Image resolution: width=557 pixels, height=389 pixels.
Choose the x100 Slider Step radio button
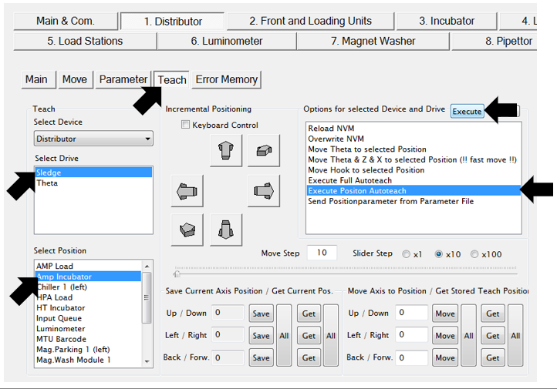point(474,253)
